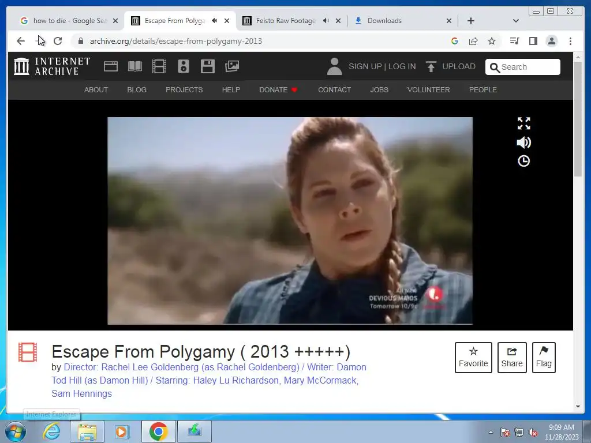The width and height of the screenshot is (591, 443).
Task: Mute the Feisto Raw Footage tab audio
Action: pos(326,21)
